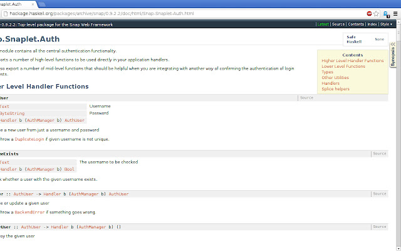The height and width of the screenshot is (251, 401).
Task: Open AuthUser result type in create user signature
Action: tap(75, 120)
